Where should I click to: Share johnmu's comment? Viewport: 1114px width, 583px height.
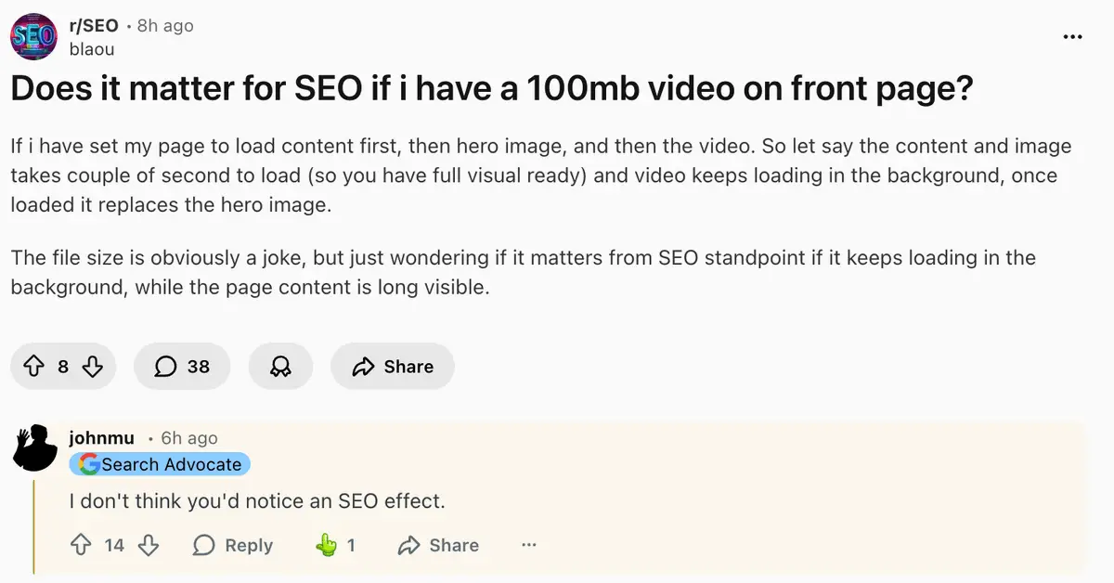(x=438, y=545)
